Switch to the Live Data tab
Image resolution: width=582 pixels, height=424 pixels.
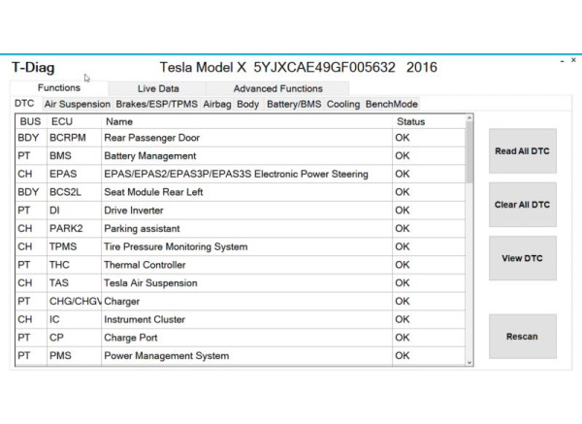tap(157, 88)
